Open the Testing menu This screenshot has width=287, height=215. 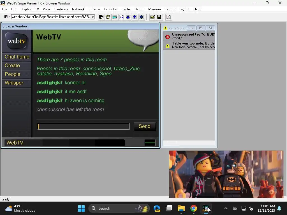coord(170,9)
